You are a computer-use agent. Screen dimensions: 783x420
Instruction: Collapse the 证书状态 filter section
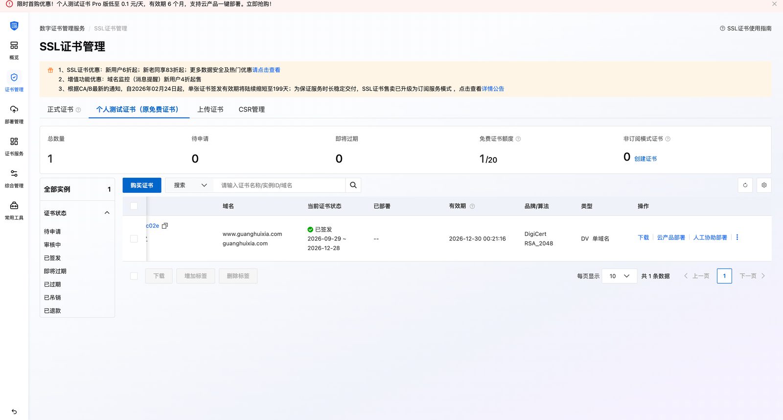[x=107, y=213]
